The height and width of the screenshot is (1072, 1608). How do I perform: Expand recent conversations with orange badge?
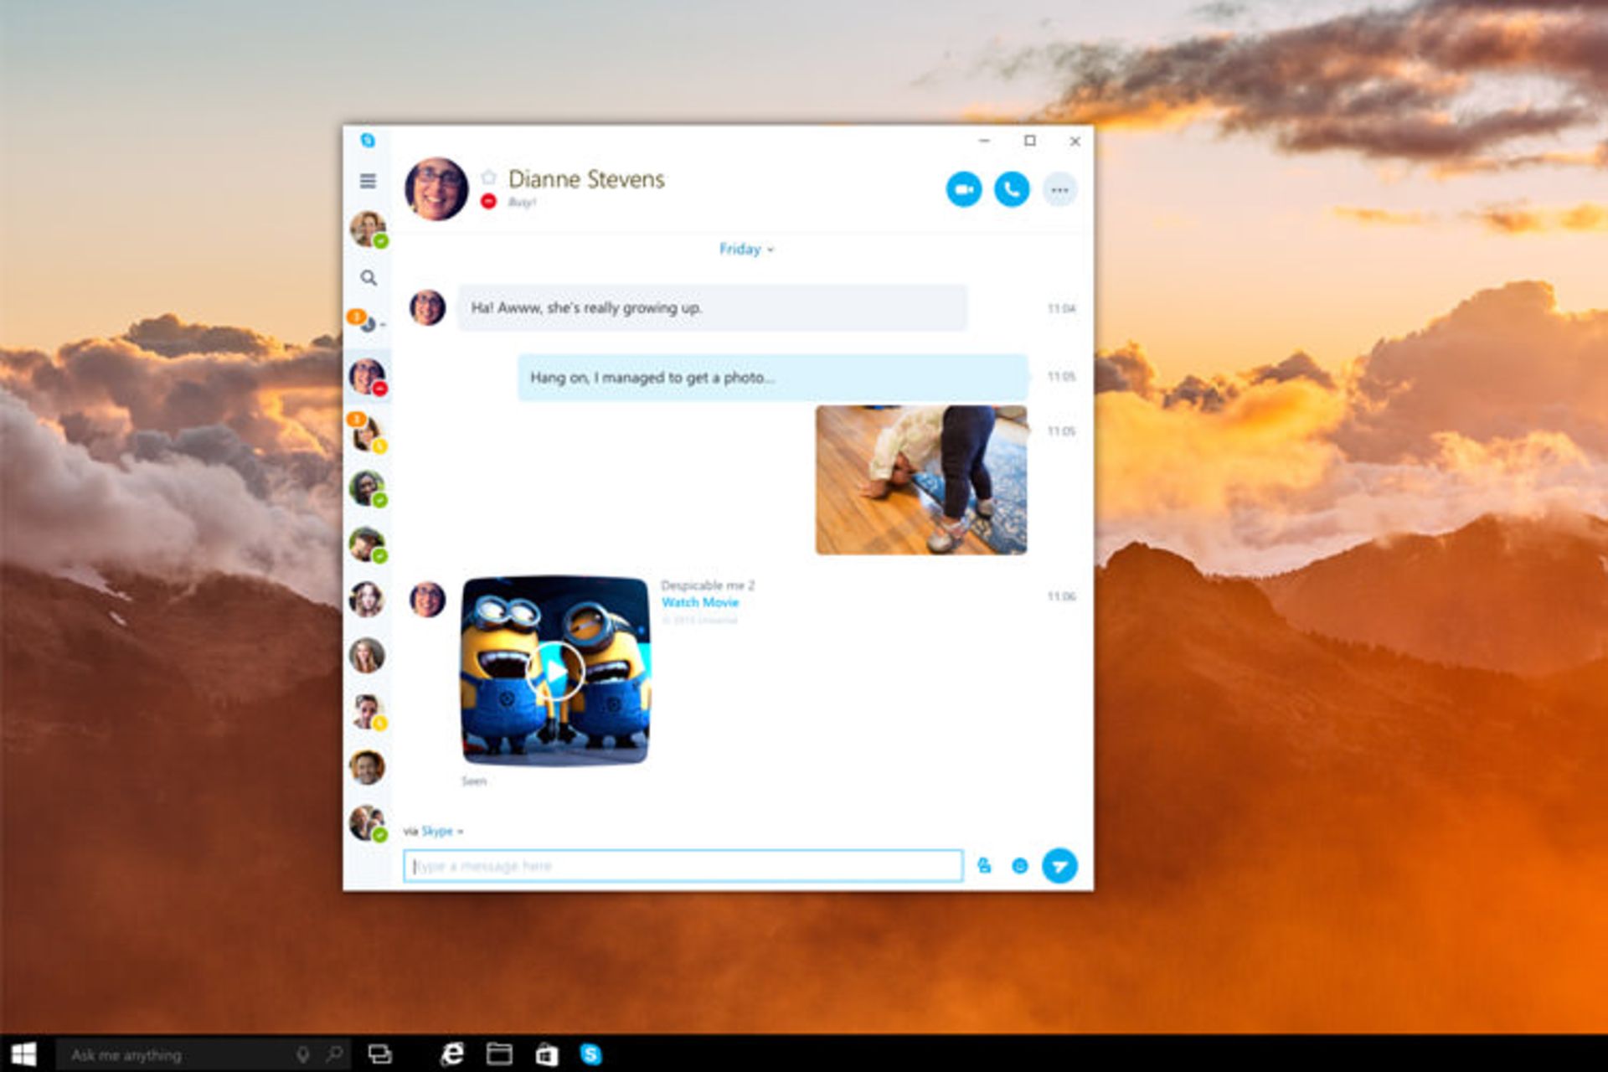[x=367, y=322]
